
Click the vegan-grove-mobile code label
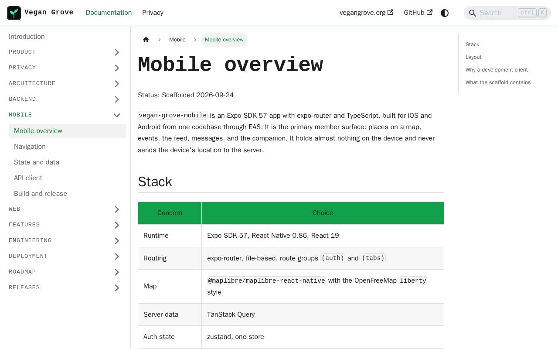pyautogui.click(x=173, y=116)
